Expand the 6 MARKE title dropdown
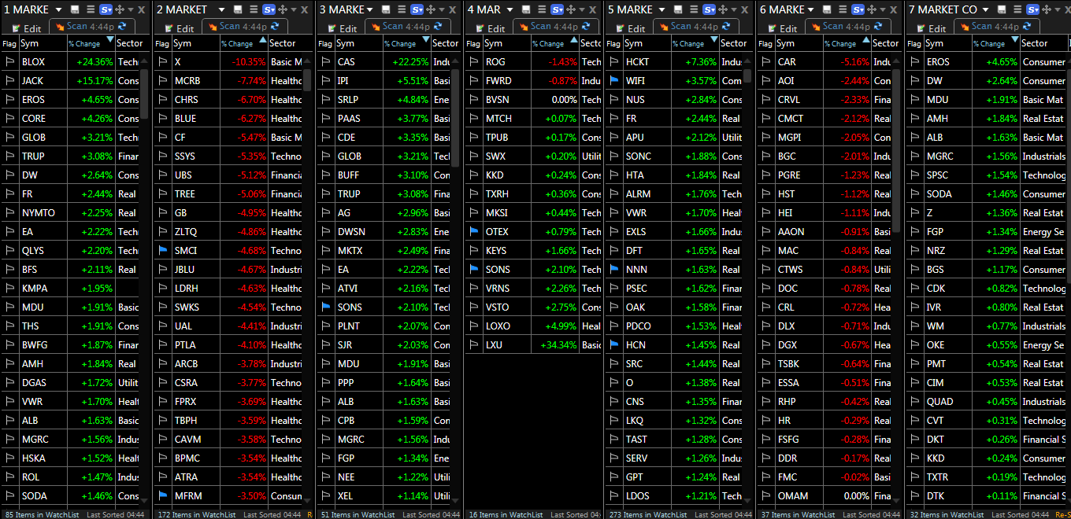 tap(813, 9)
